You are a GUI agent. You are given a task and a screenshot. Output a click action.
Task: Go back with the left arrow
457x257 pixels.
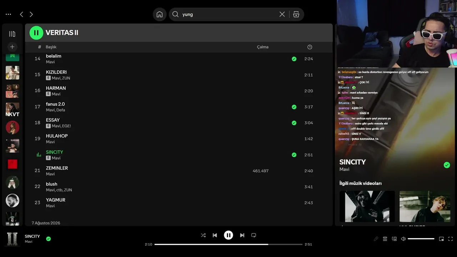(x=21, y=14)
